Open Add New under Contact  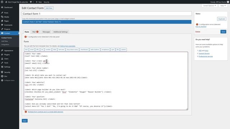coord(5,41)
